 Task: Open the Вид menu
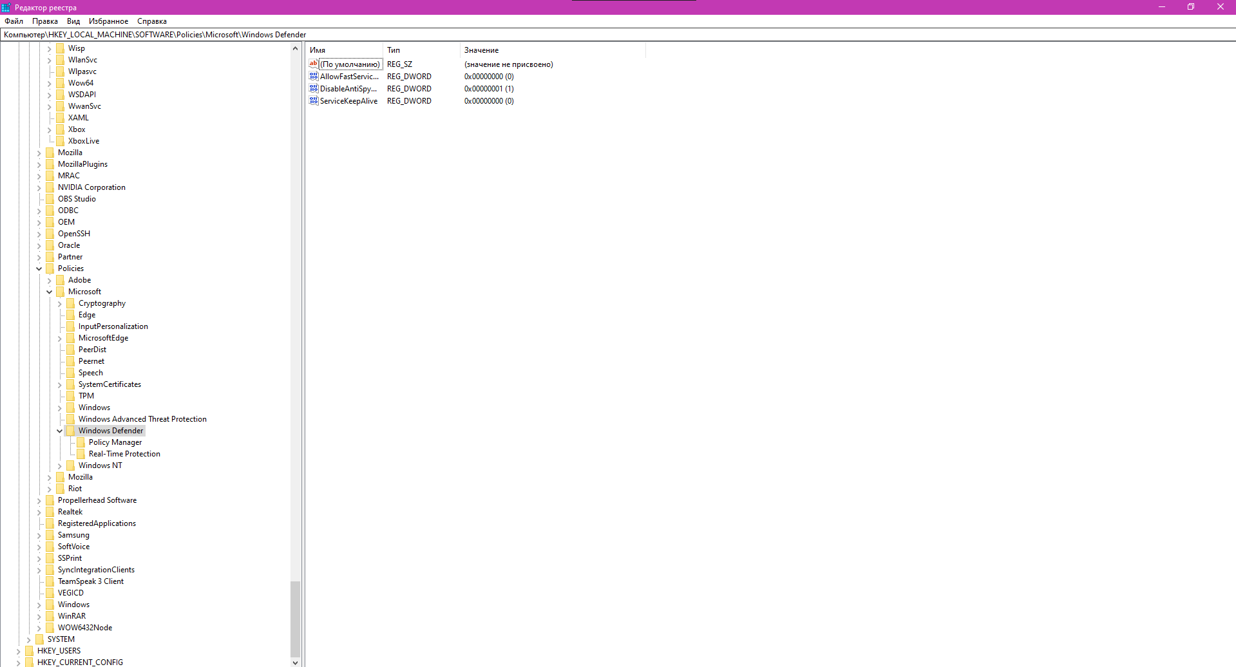73,21
